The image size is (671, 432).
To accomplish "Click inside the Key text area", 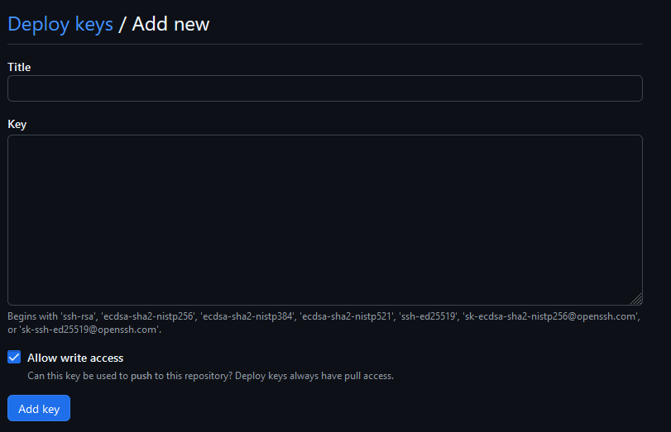I will click(325, 220).
